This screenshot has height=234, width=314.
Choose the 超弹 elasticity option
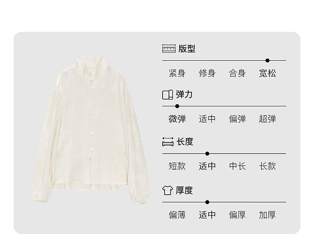point(267,119)
